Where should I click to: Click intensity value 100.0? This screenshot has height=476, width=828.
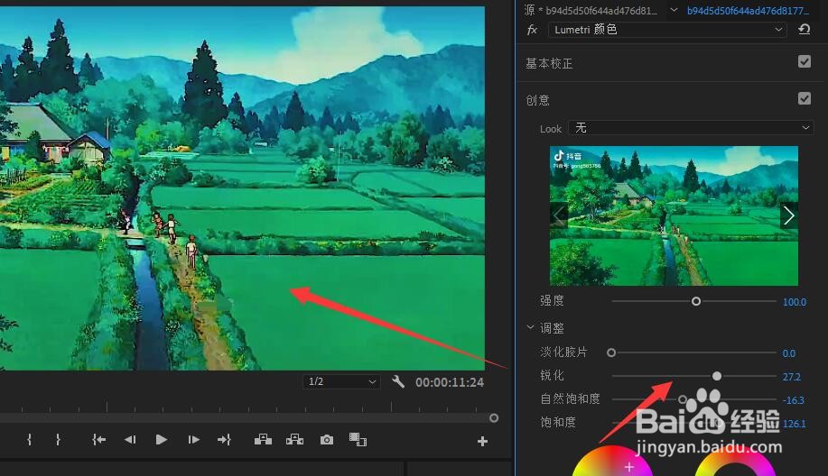(795, 302)
